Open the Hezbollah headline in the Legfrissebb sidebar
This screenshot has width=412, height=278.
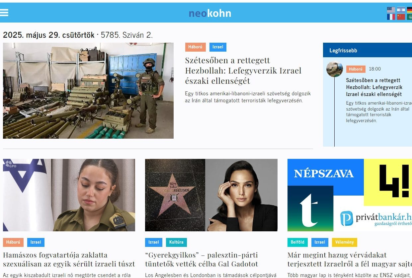[x=374, y=87]
